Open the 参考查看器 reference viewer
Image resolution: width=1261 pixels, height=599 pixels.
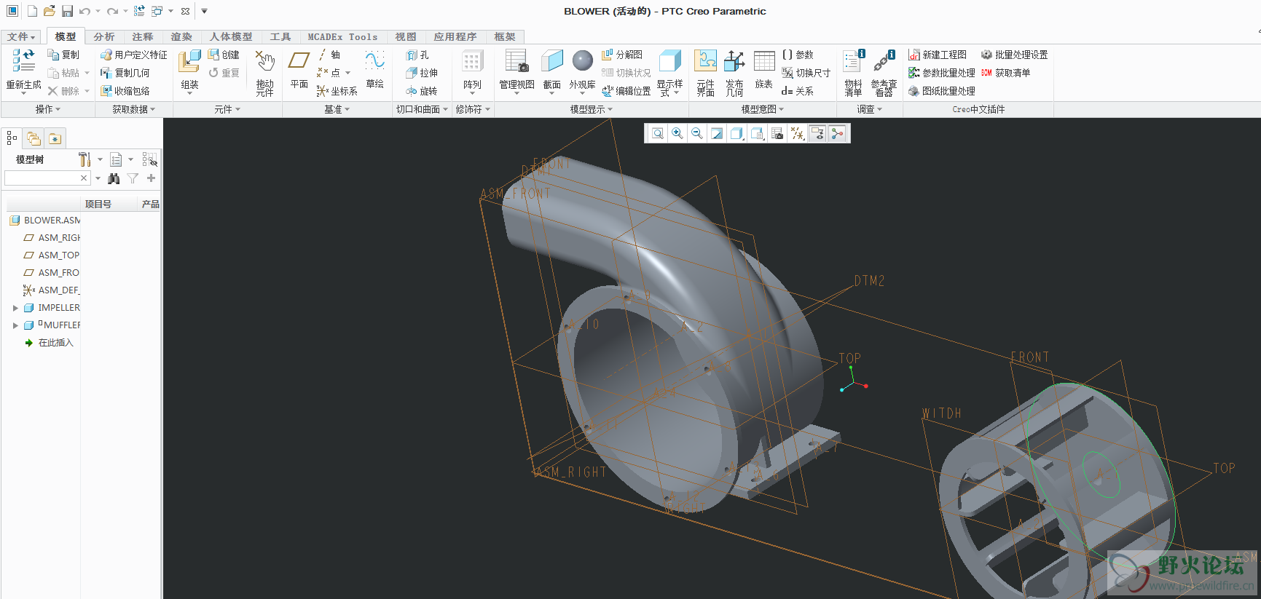click(884, 73)
